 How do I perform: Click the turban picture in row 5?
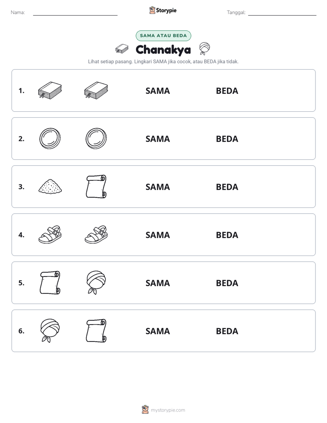96,282
